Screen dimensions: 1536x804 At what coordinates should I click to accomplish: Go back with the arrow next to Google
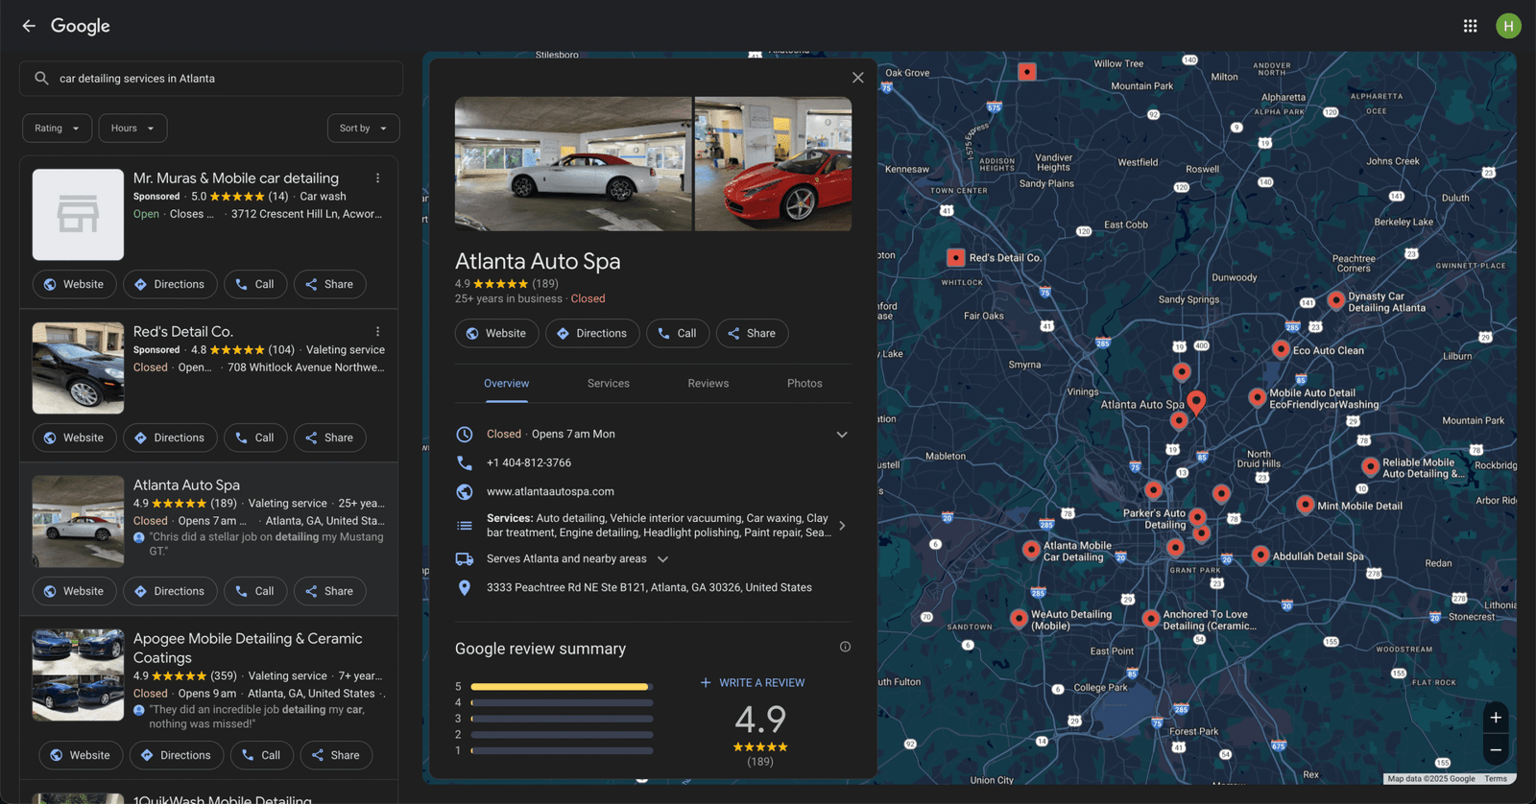(29, 26)
